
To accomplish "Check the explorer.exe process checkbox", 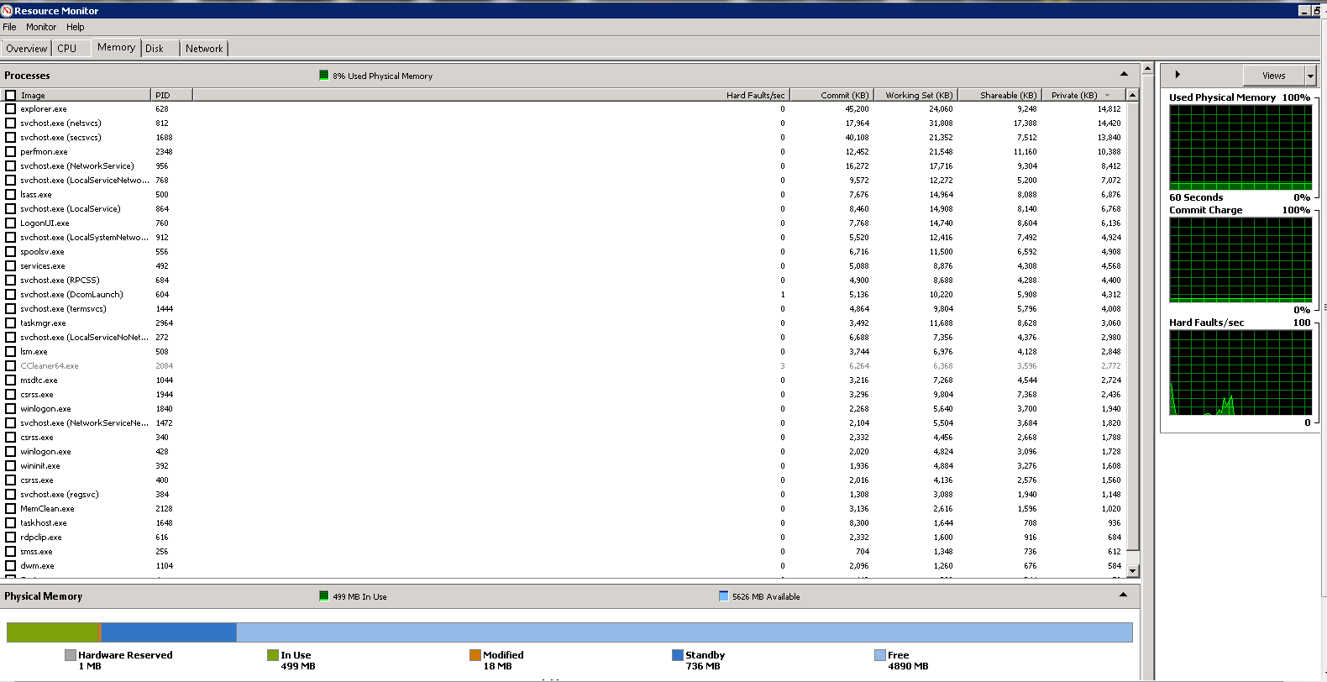I will pyautogui.click(x=11, y=109).
